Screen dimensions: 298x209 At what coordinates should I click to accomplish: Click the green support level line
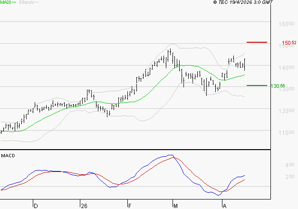point(257,85)
